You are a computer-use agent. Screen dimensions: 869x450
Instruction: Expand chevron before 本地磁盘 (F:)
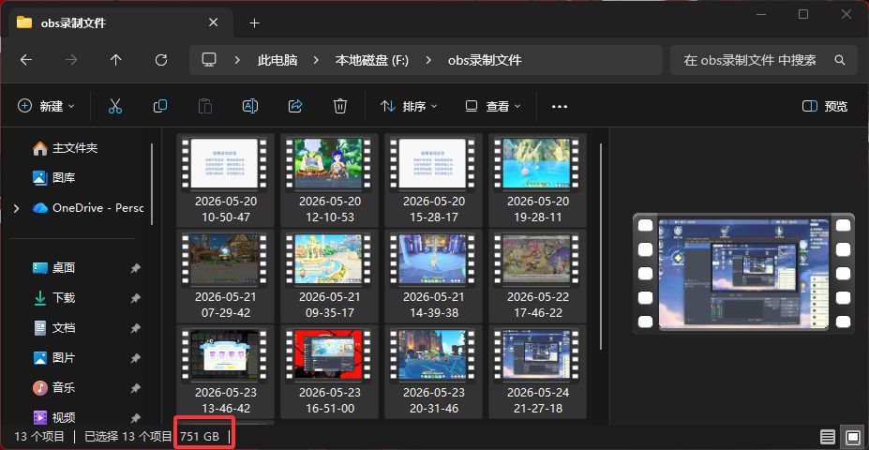pyautogui.click(x=316, y=60)
